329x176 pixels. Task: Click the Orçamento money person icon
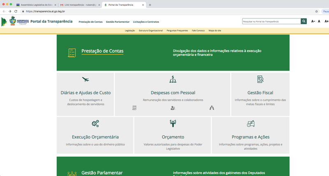click(173, 123)
